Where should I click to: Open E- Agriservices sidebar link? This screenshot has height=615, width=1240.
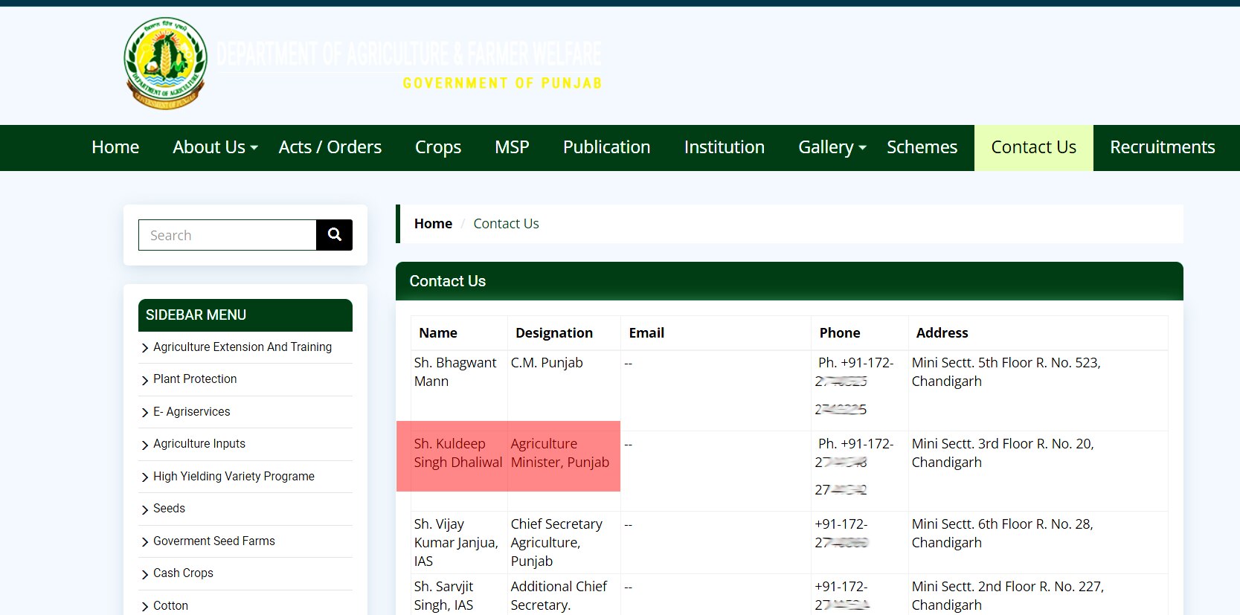click(x=192, y=412)
